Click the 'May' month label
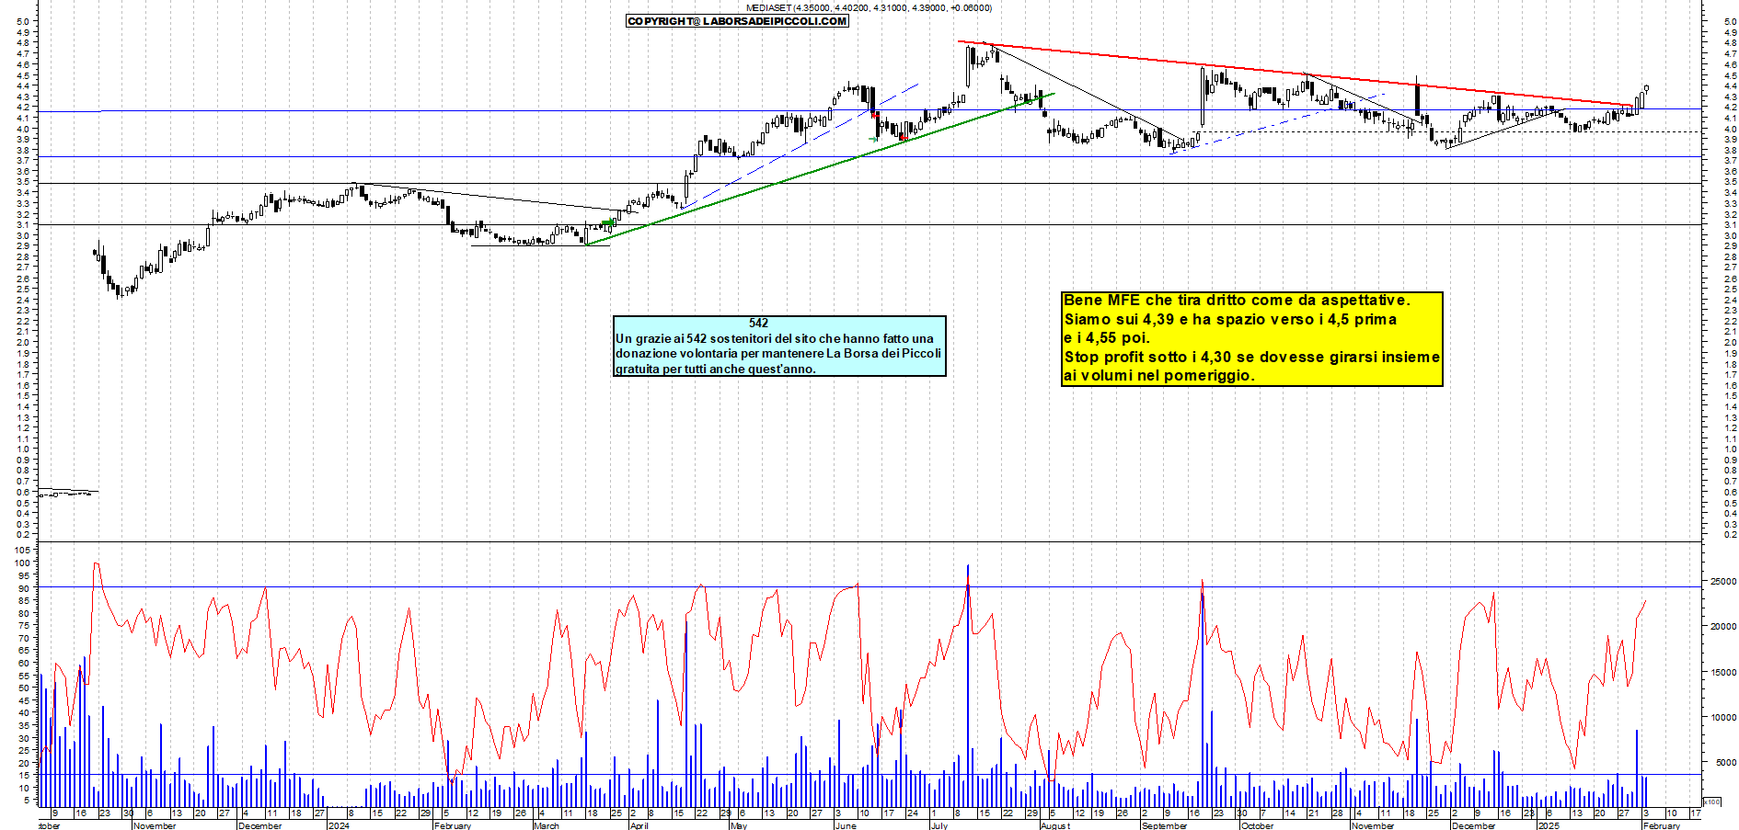Viewport: 1739px width, 830px height. [x=738, y=825]
